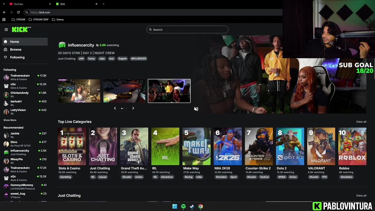
Task: Click the Search input field
Action: [x=187, y=30]
